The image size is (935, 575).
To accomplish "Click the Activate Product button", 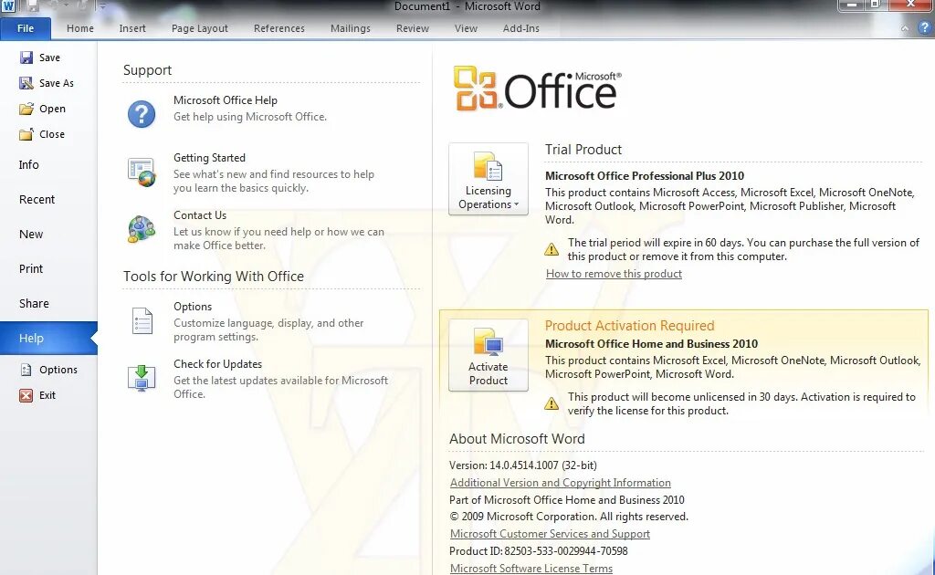I will click(489, 355).
